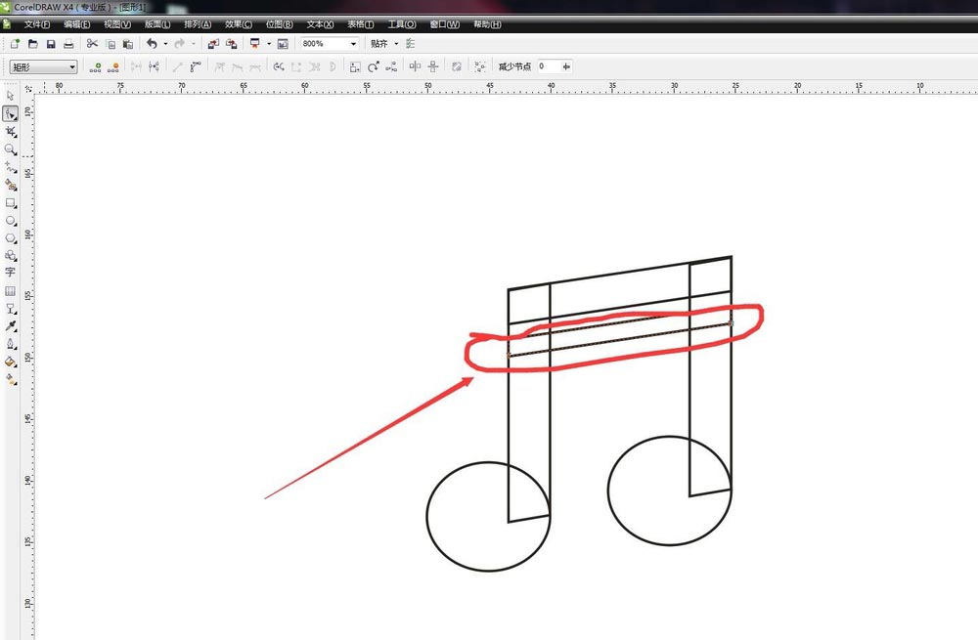Open the 版面(L) menu
Screen dimensions: 978x640
(157, 24)
